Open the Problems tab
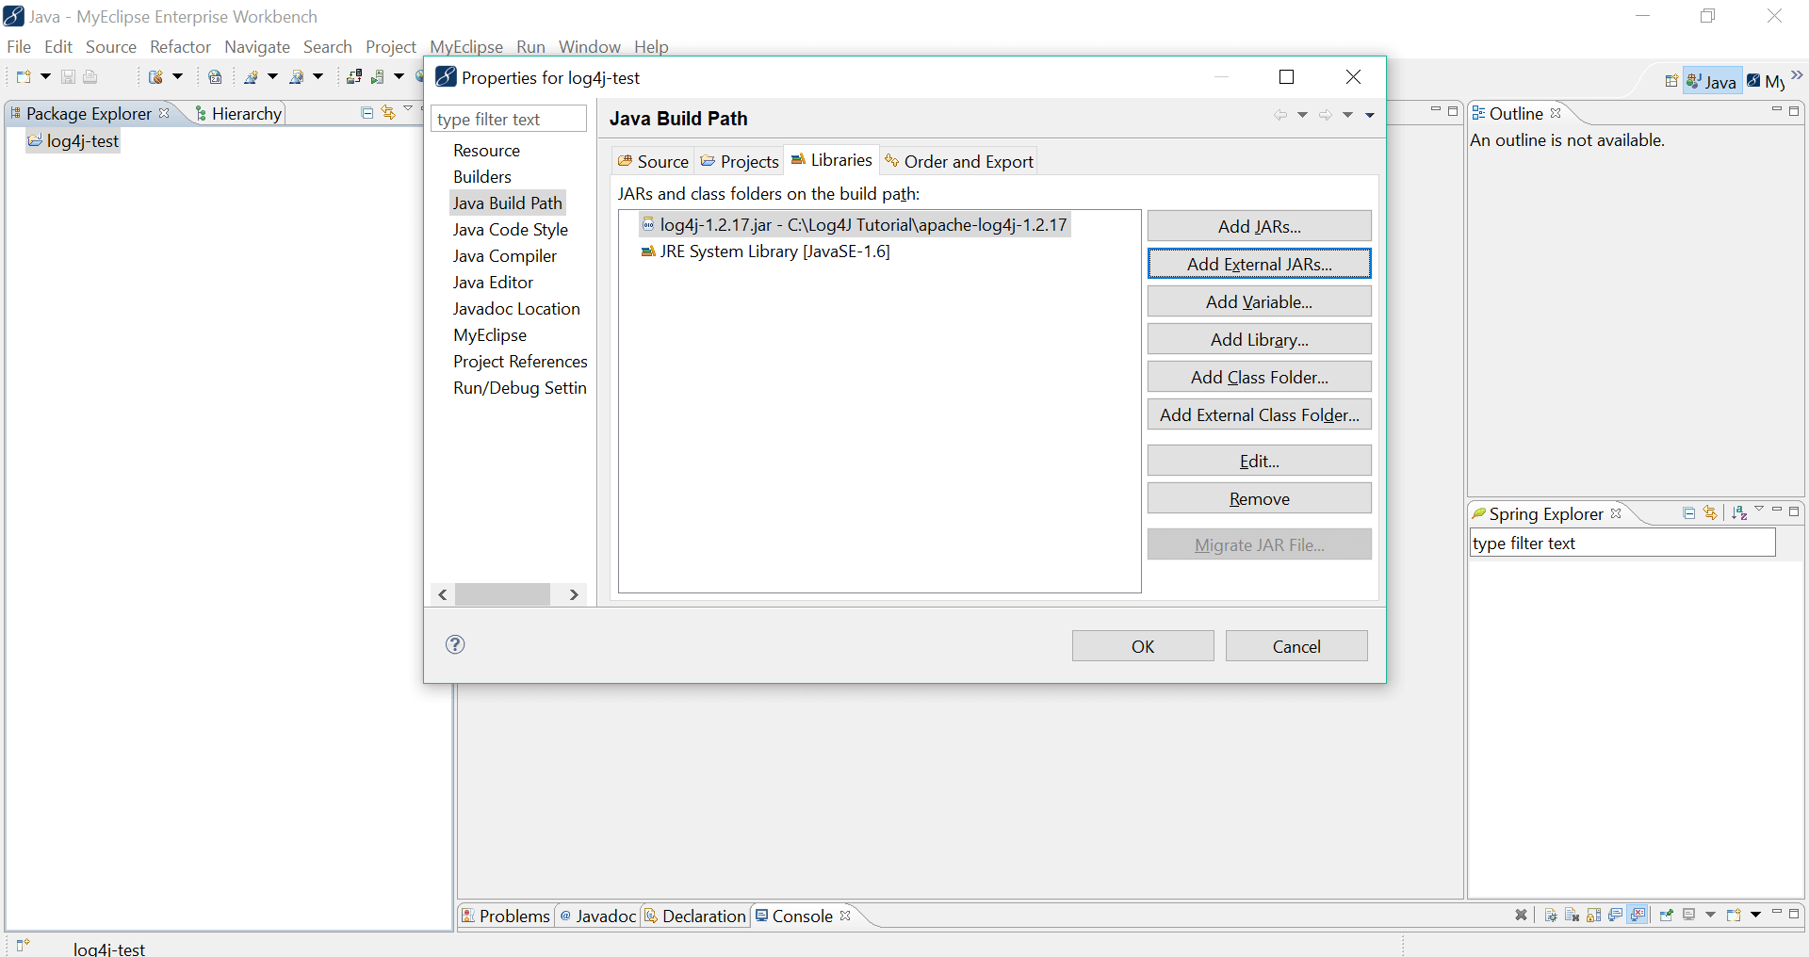The width and height of the screenshot is (1809, 957). click(x=505, y=916)
